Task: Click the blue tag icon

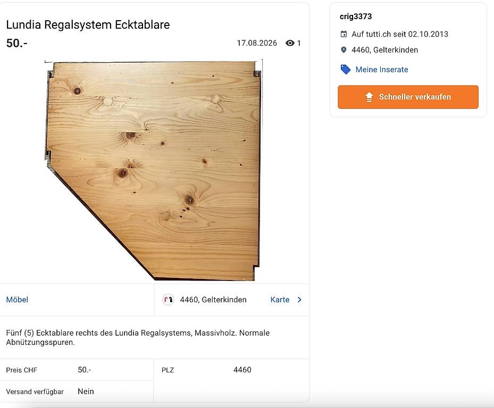Action: (x=346, y=69)
